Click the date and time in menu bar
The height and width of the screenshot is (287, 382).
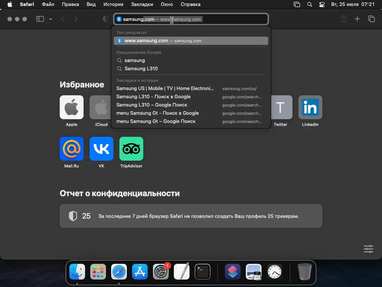(x=353, y=4)
